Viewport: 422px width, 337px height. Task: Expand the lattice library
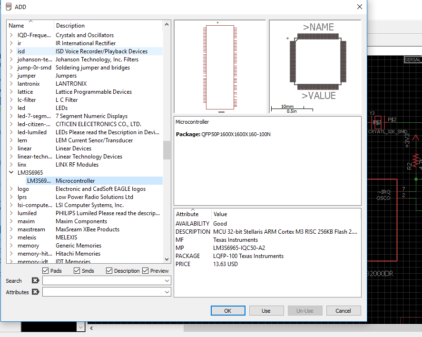tap(11, 92)
